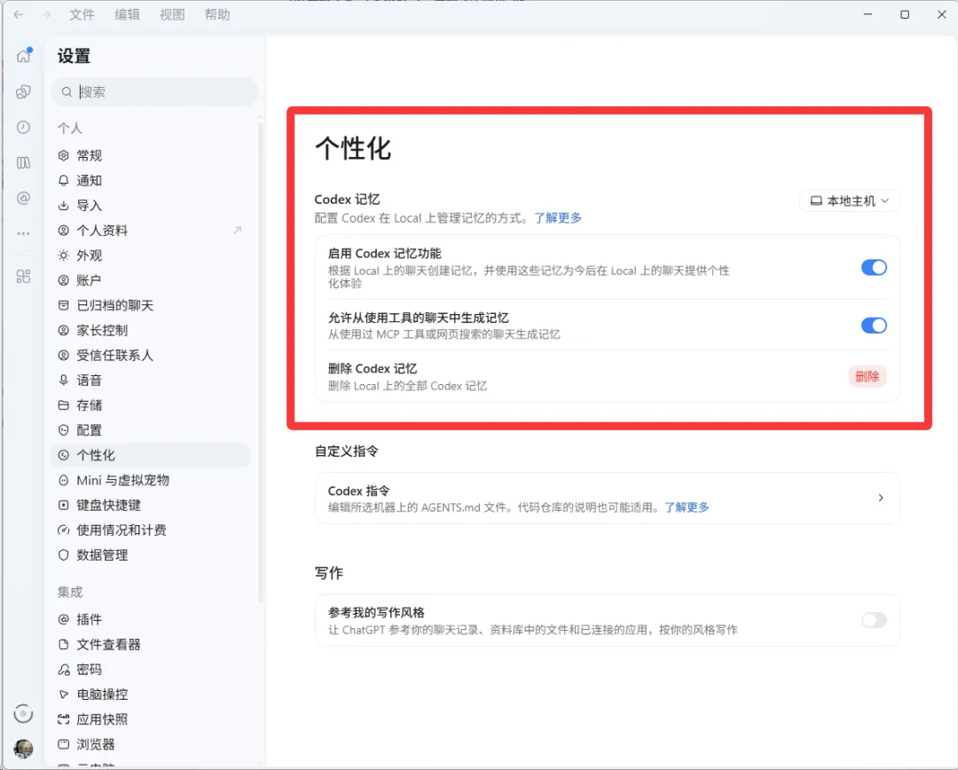Open the history clock icon in left rail
Viewport: 958px width, 770px height.
(x=23, y=127)
